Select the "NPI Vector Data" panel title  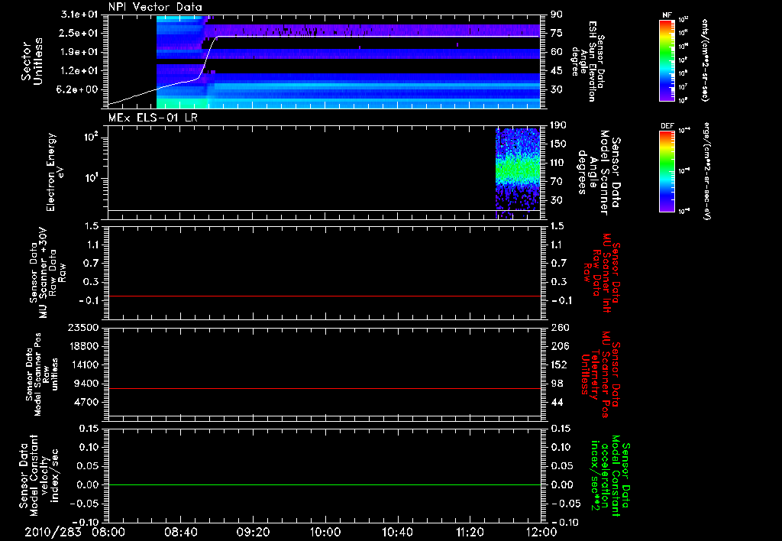tap(156, 7)
